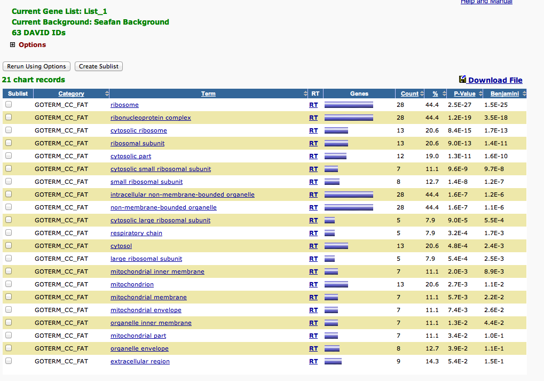Check the sublist box for organelle envelope

pos(9,348)
